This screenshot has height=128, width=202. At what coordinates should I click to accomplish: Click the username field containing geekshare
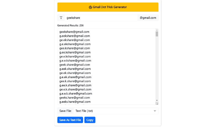coord(101,18)
